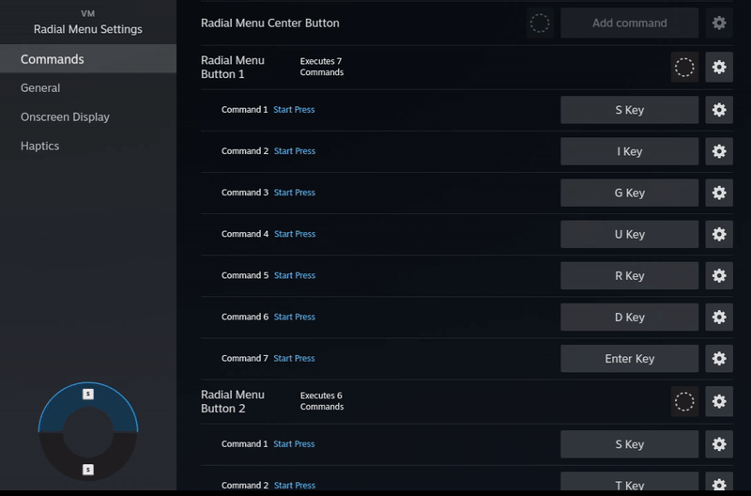Edit the Enter Key binding
The image size is (751, 496).
click(x=629, y=358)
